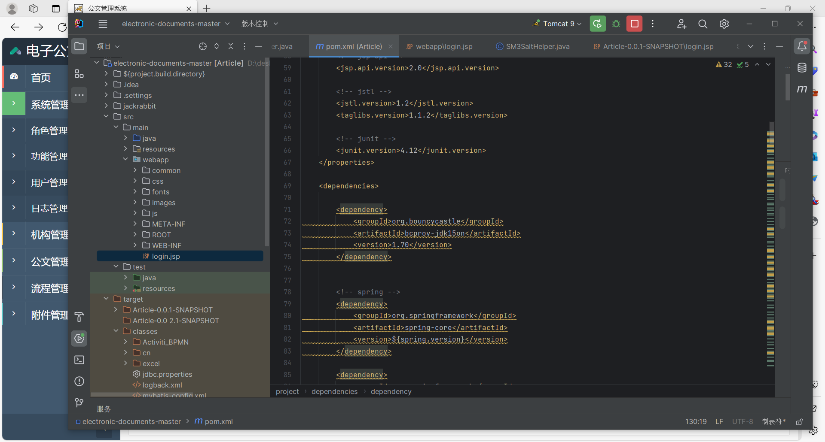Click the Debug bug icon
The height and width of the screenshot is (442, 825).
pyautogui.click(x=616, y=24)
